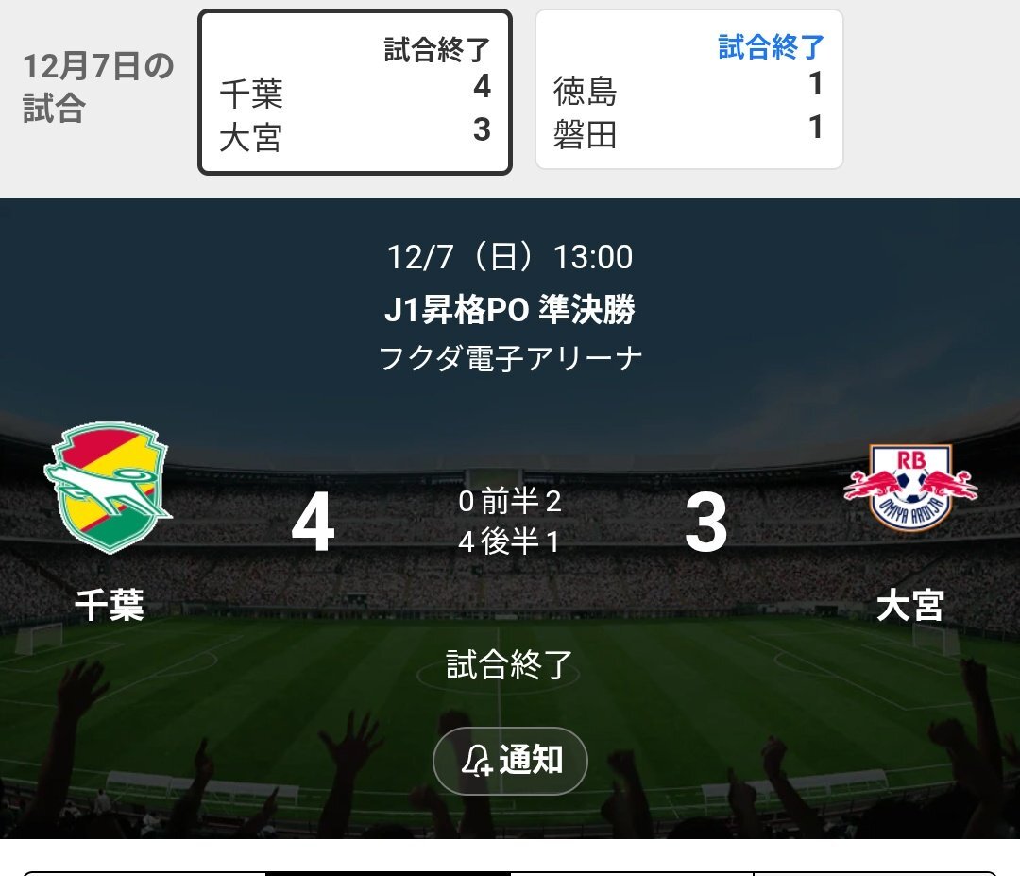
Task: Click 試合終了 status over the pitch
Action: [510, 665]
